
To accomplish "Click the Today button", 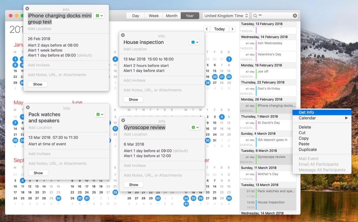I will [x=220, y=29].
